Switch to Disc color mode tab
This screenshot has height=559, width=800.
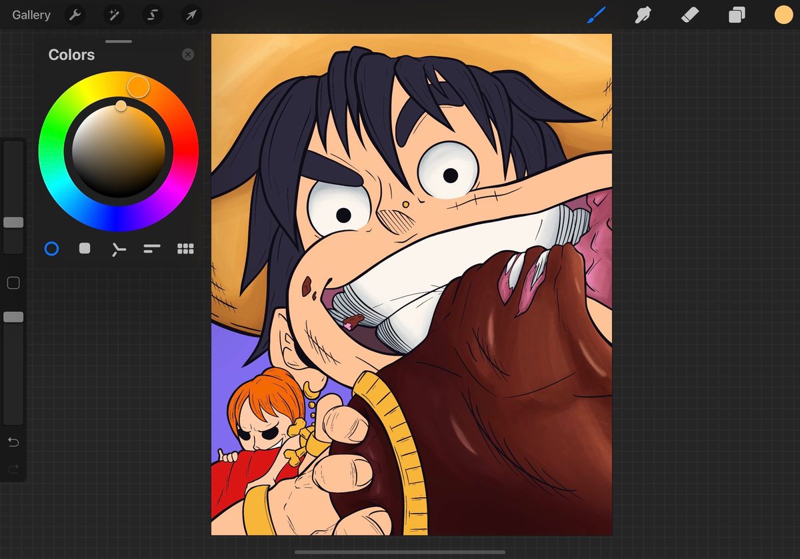[51, 249]
